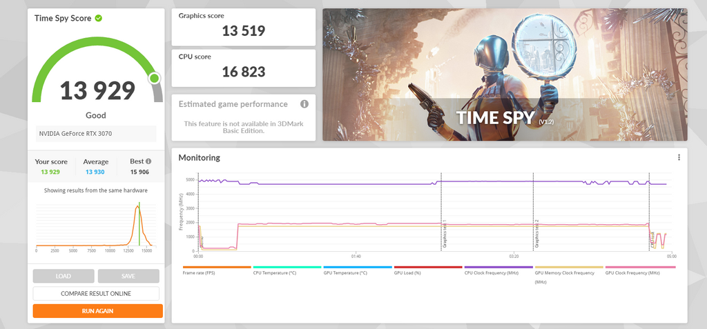
Task: Click the main score 13 929
Action: click(x=97, y=90)
